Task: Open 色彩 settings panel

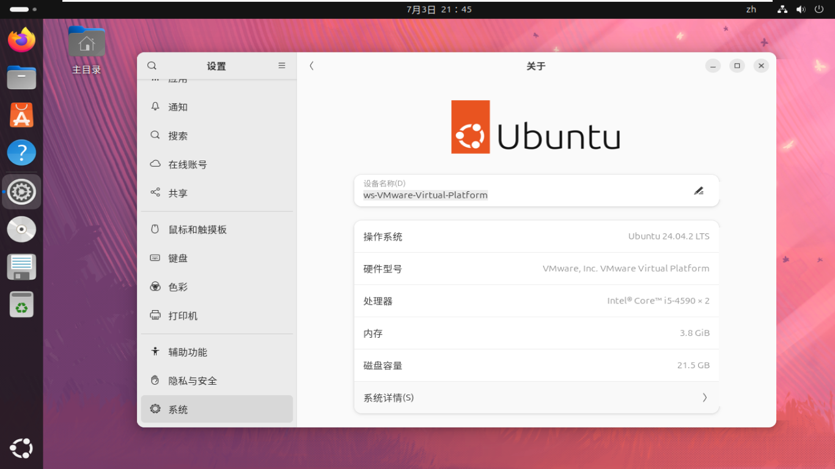Action: tap(217, 287)
